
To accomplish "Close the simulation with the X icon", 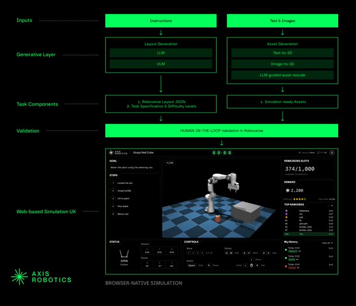I will (x=332, y=153).
